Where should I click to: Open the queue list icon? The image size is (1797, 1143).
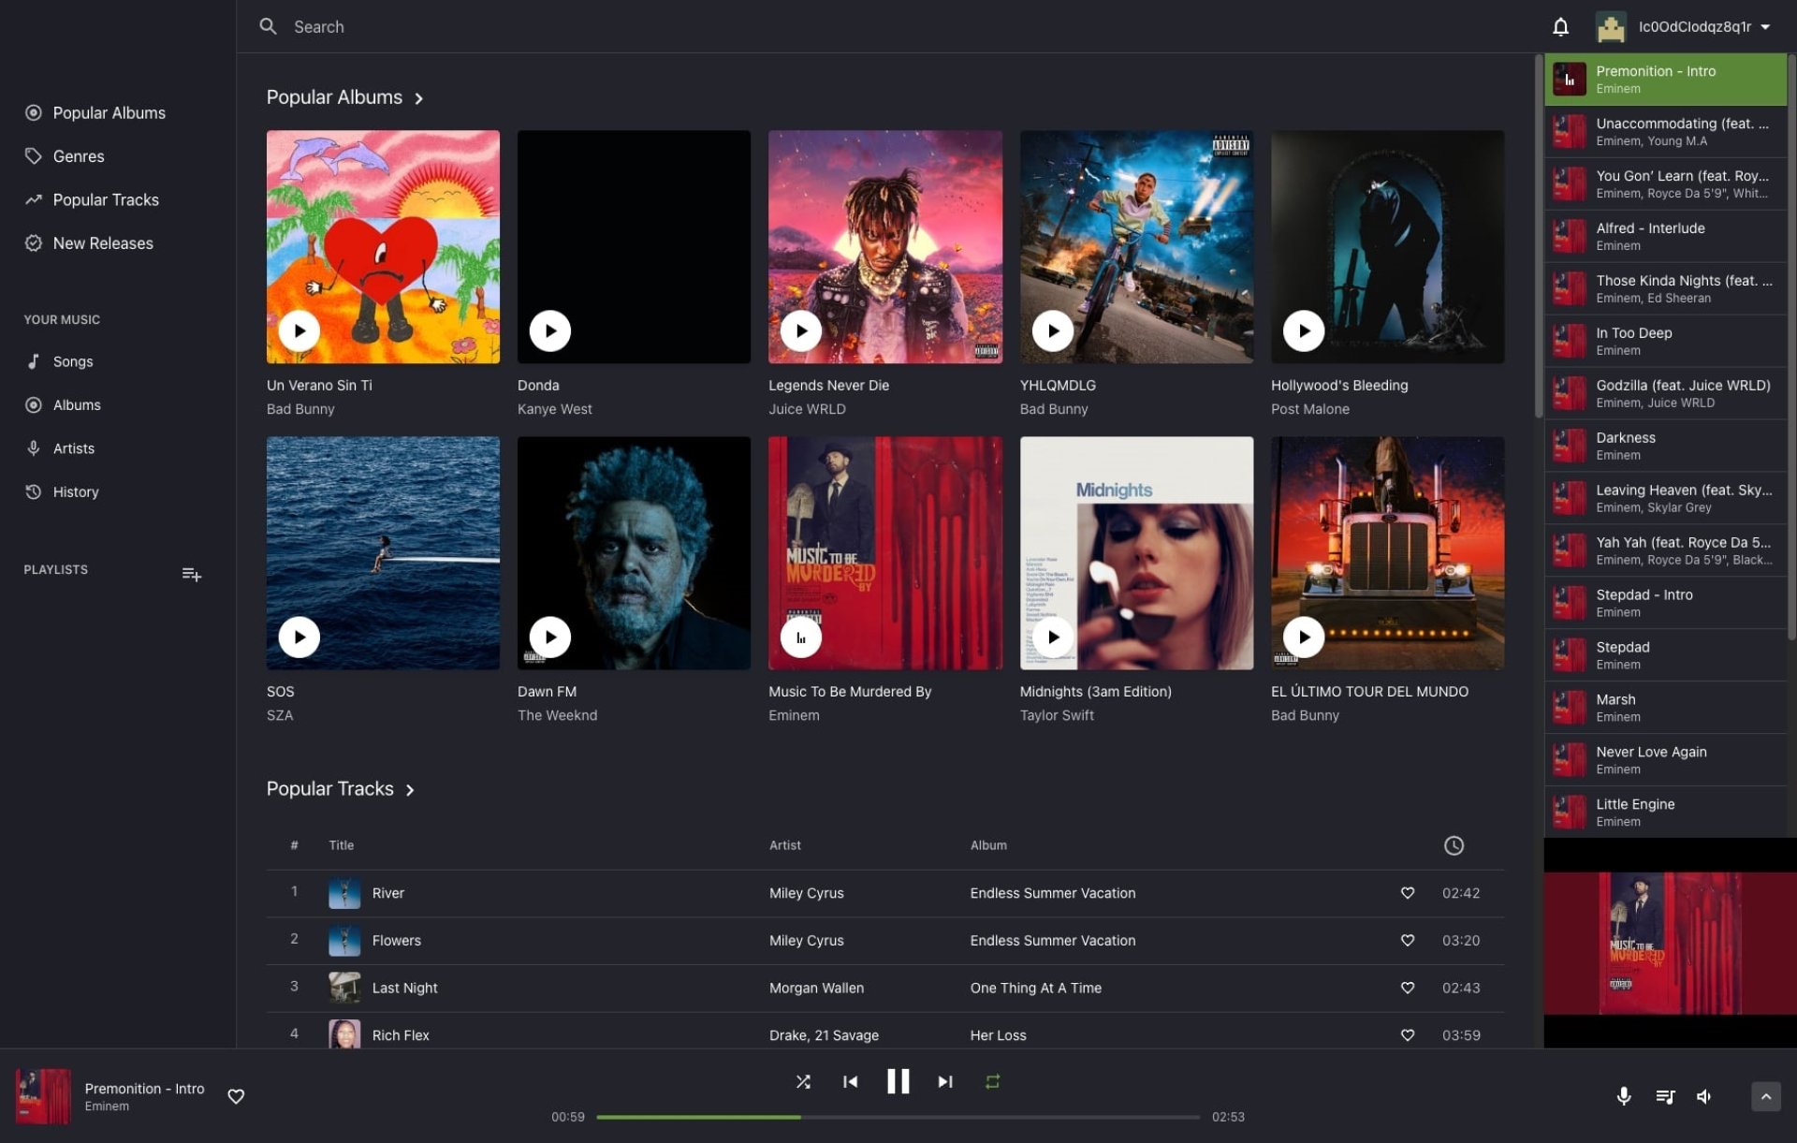pos(1665,1096)
